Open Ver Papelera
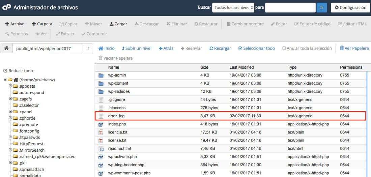 [354, 48]
